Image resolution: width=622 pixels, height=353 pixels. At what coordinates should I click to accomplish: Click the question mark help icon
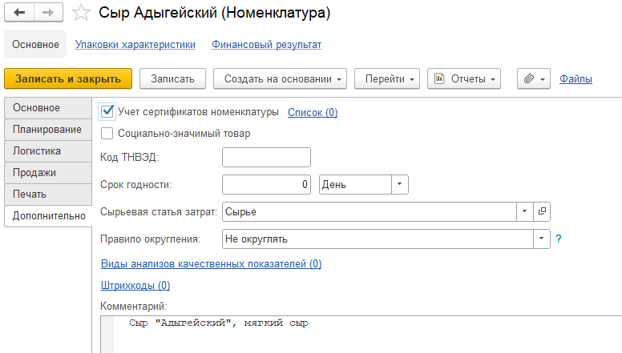click(x=559, y=239)
